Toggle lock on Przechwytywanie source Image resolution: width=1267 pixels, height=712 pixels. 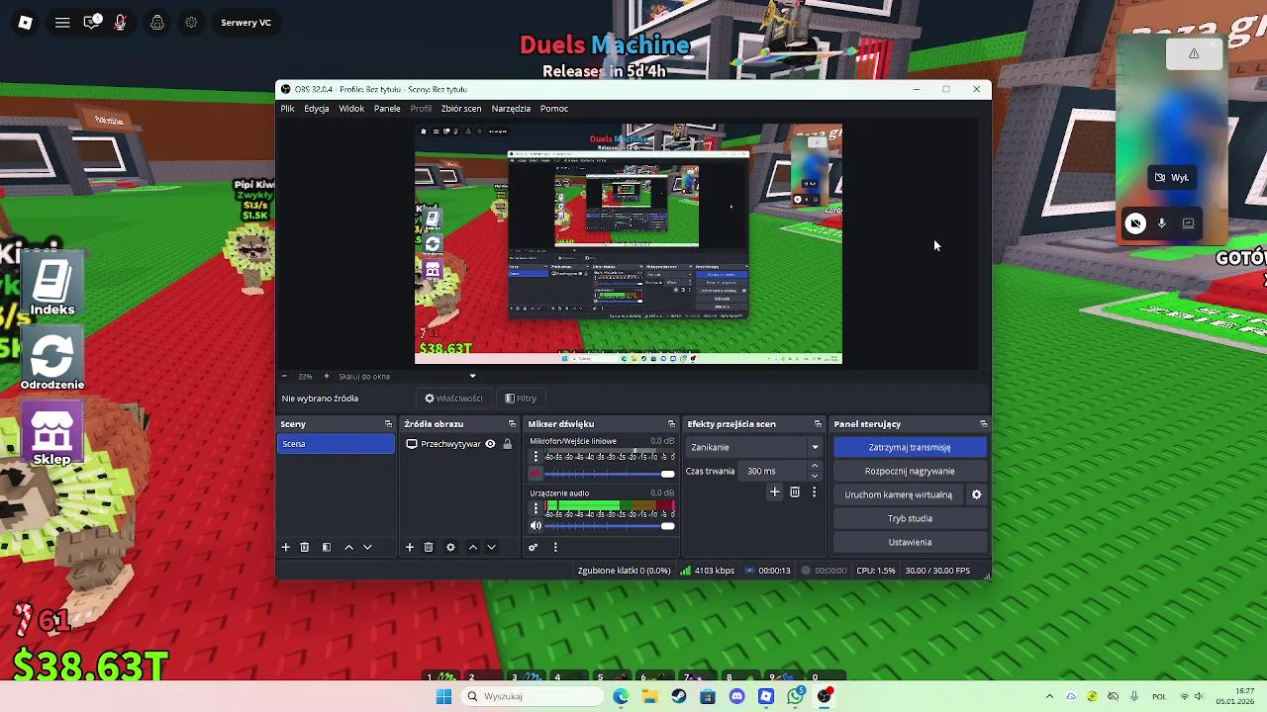point(508,444)
